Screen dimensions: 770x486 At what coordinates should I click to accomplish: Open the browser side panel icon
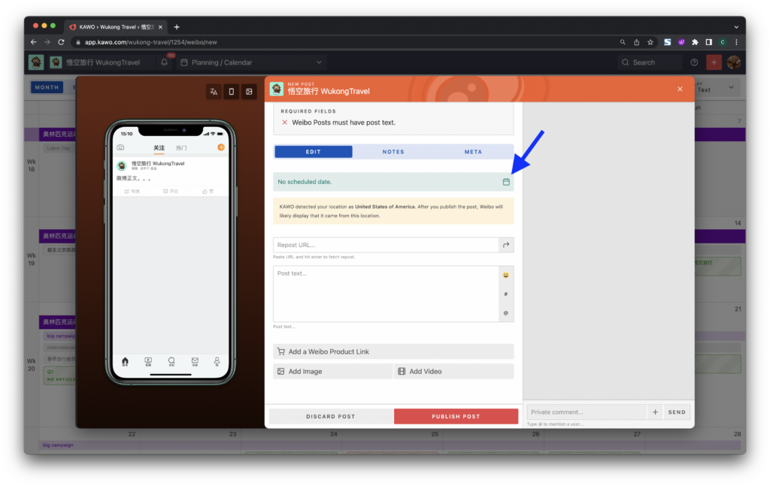(x=708, y=42)
